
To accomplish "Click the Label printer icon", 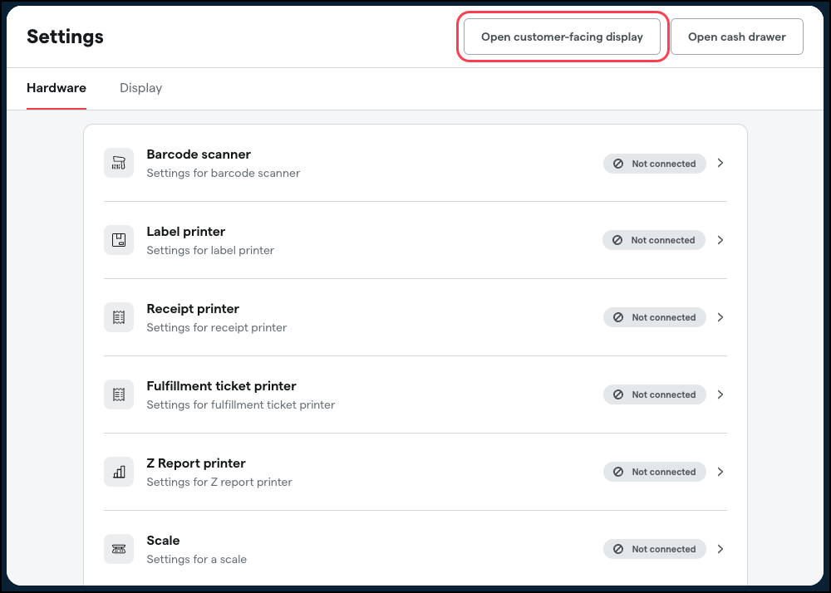I will [119, 240].
